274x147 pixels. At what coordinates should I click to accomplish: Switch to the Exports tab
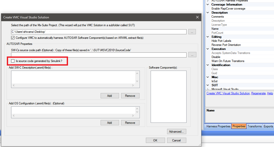(268, 126)
